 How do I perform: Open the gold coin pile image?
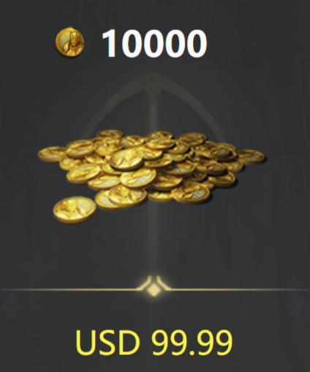tap(151, 176)
